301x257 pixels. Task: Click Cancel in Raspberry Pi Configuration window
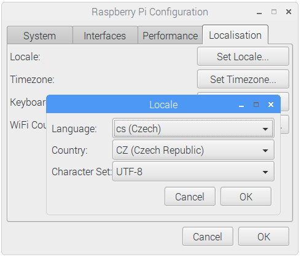[208, 237]
